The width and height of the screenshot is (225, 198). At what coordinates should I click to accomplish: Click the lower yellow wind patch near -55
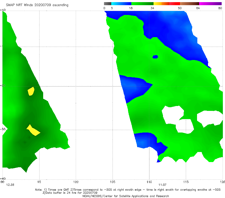33,130
